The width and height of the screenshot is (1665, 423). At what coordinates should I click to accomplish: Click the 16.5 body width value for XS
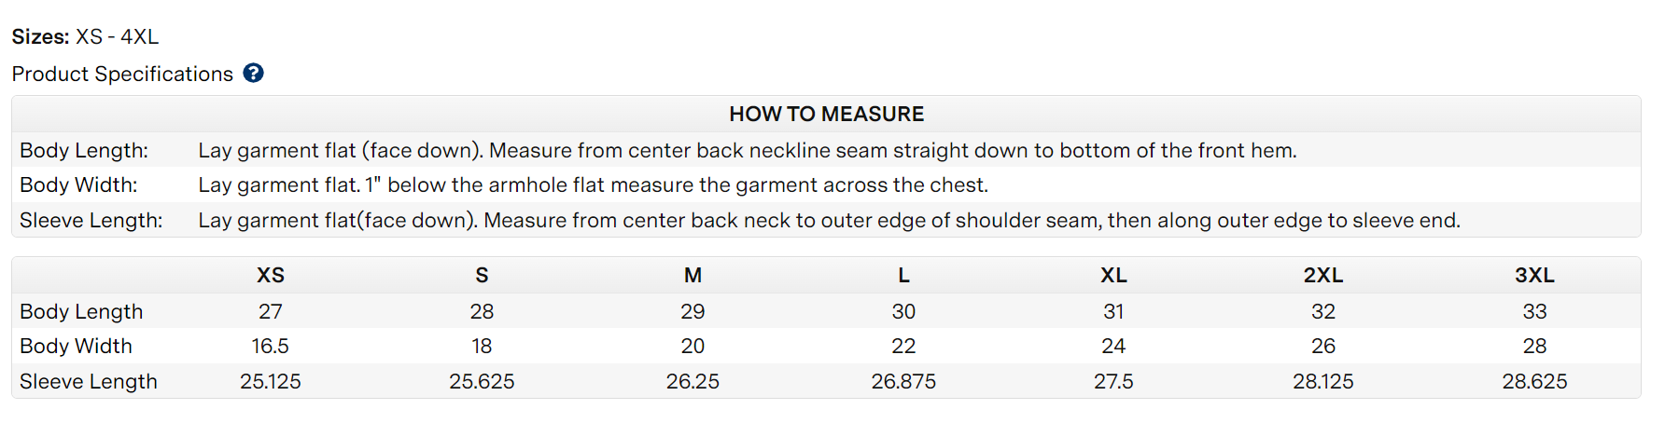pos(271,346)
